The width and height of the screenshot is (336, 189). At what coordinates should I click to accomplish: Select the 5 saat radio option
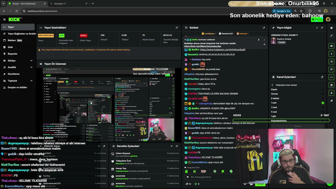coord(323,112)
